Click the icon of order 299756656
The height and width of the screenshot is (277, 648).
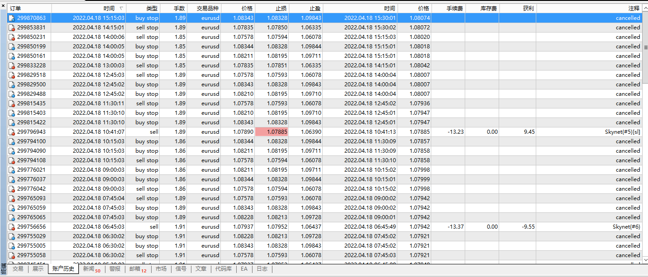(x=12, y=227)
